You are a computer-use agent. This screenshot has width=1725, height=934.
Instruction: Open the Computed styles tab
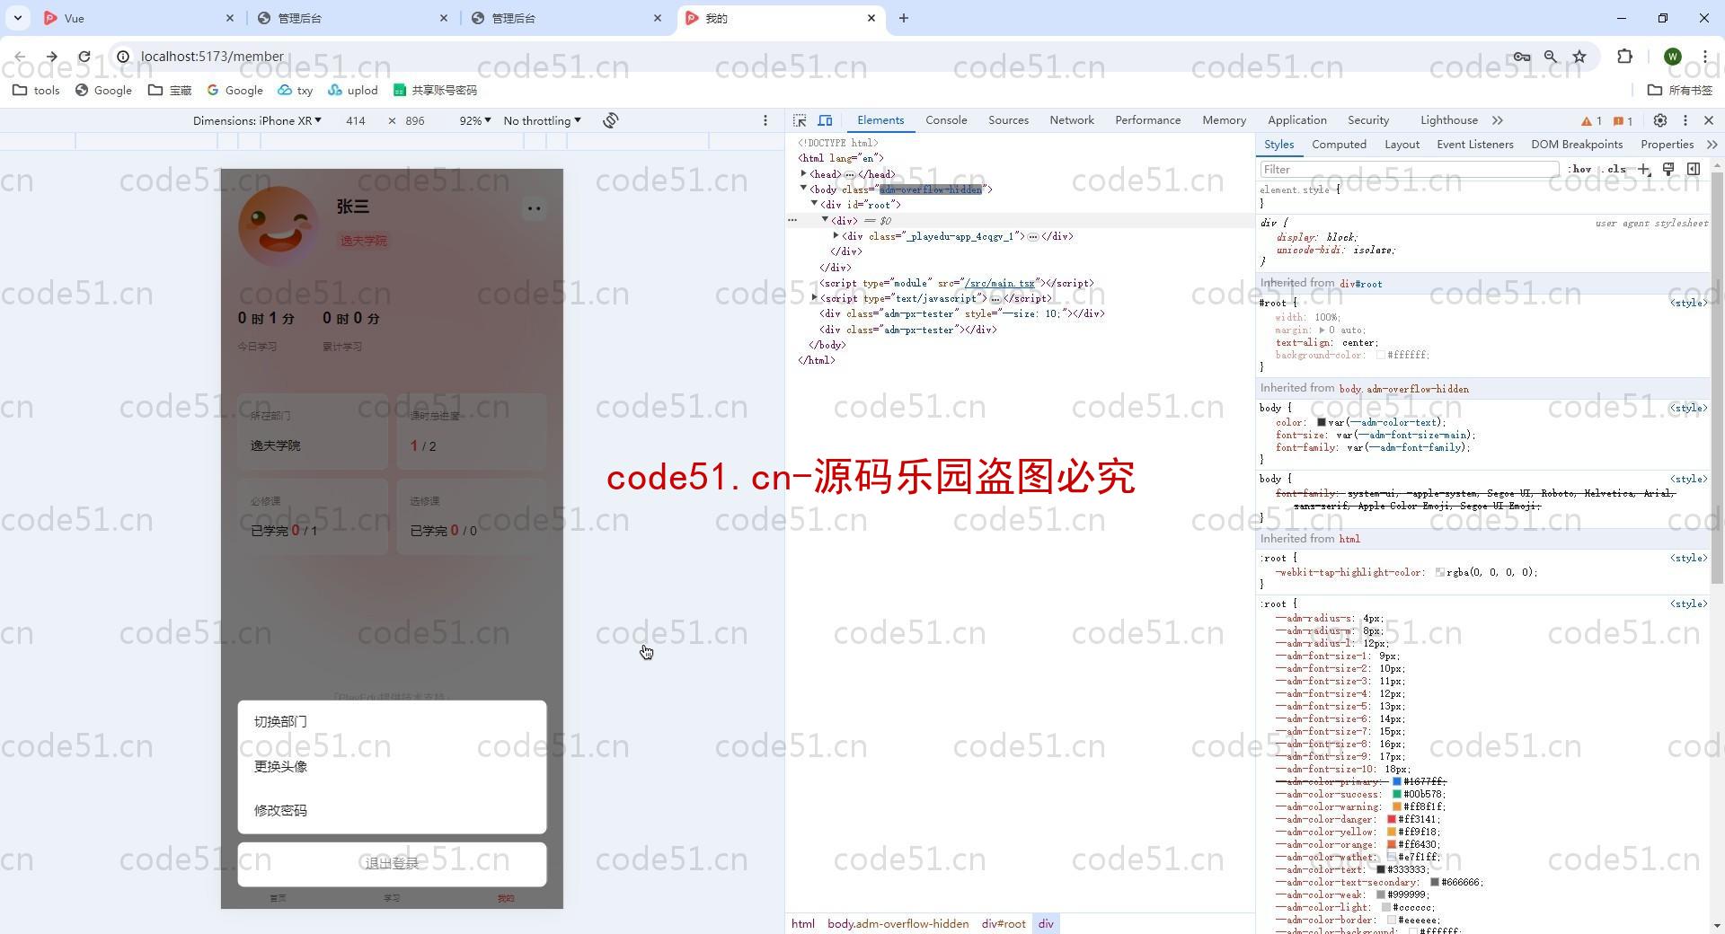pos(1339,145)
